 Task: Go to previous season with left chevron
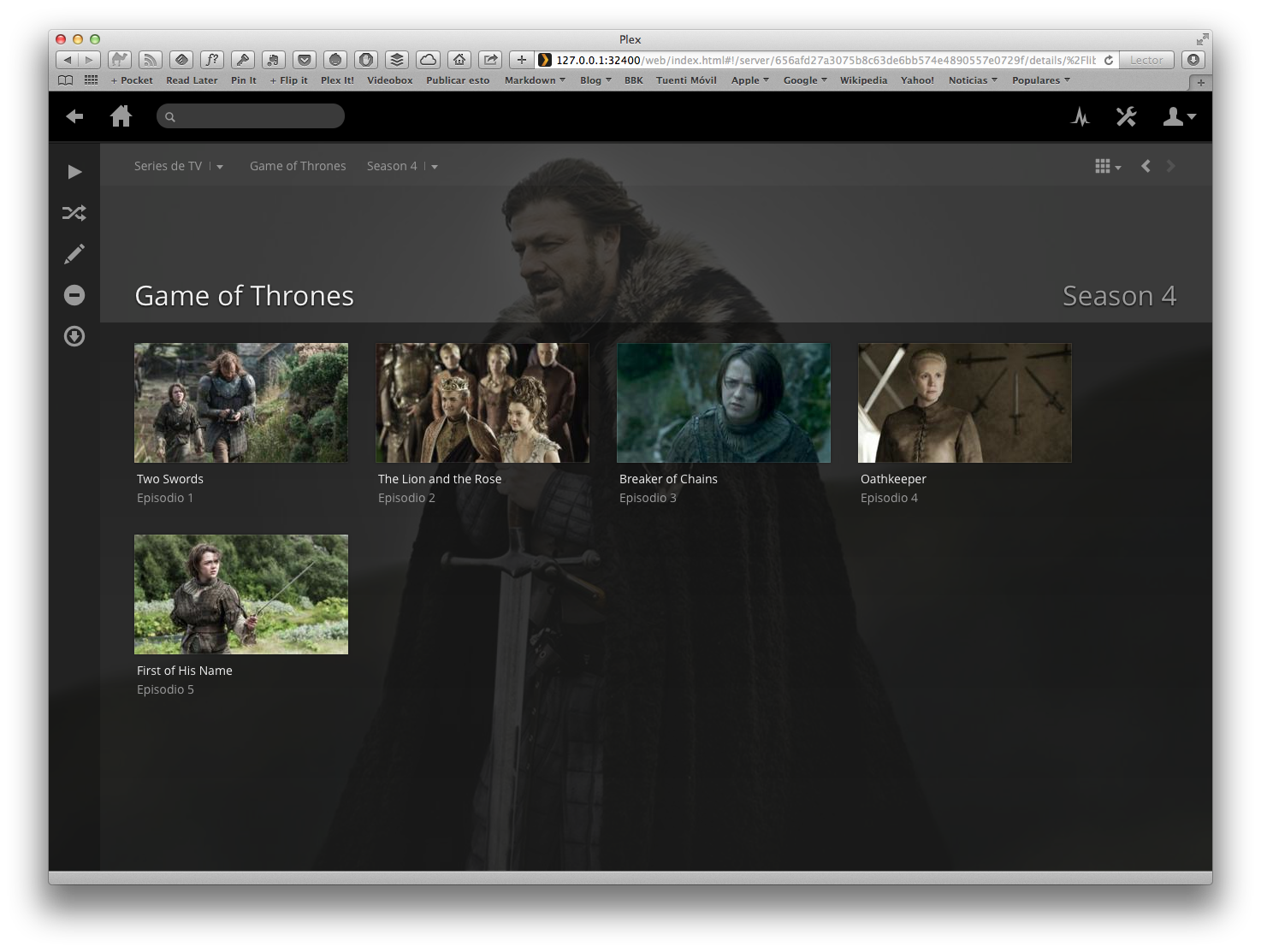tap(1146, 166)
